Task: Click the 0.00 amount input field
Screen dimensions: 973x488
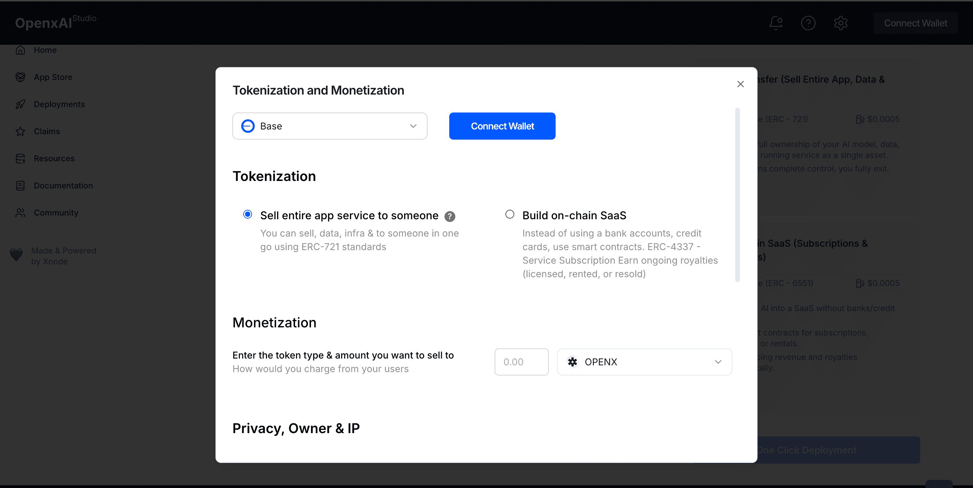Action: 521,362
